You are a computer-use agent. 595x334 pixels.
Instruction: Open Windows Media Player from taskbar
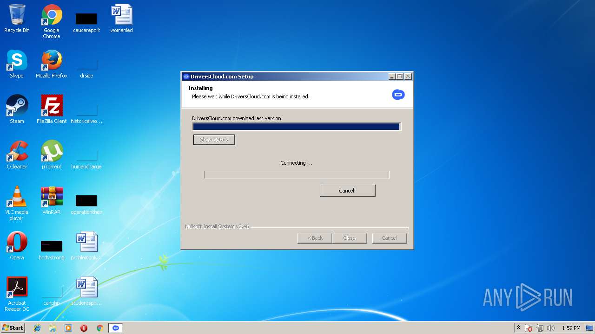(68, 328)
